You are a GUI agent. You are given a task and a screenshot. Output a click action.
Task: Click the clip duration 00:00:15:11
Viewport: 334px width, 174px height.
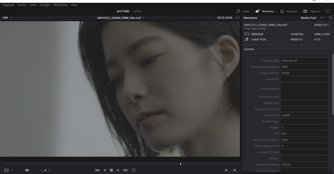point(321,25)
